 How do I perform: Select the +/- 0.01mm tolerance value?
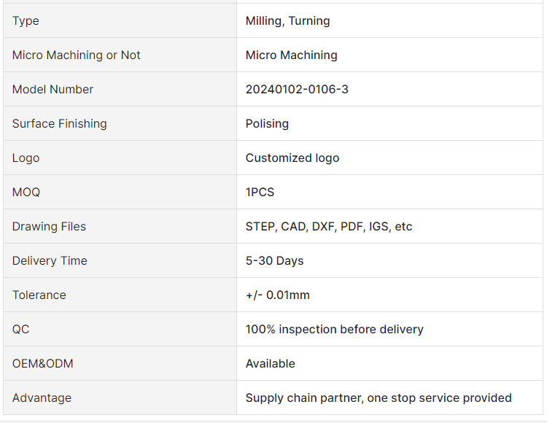pos(277,295)
